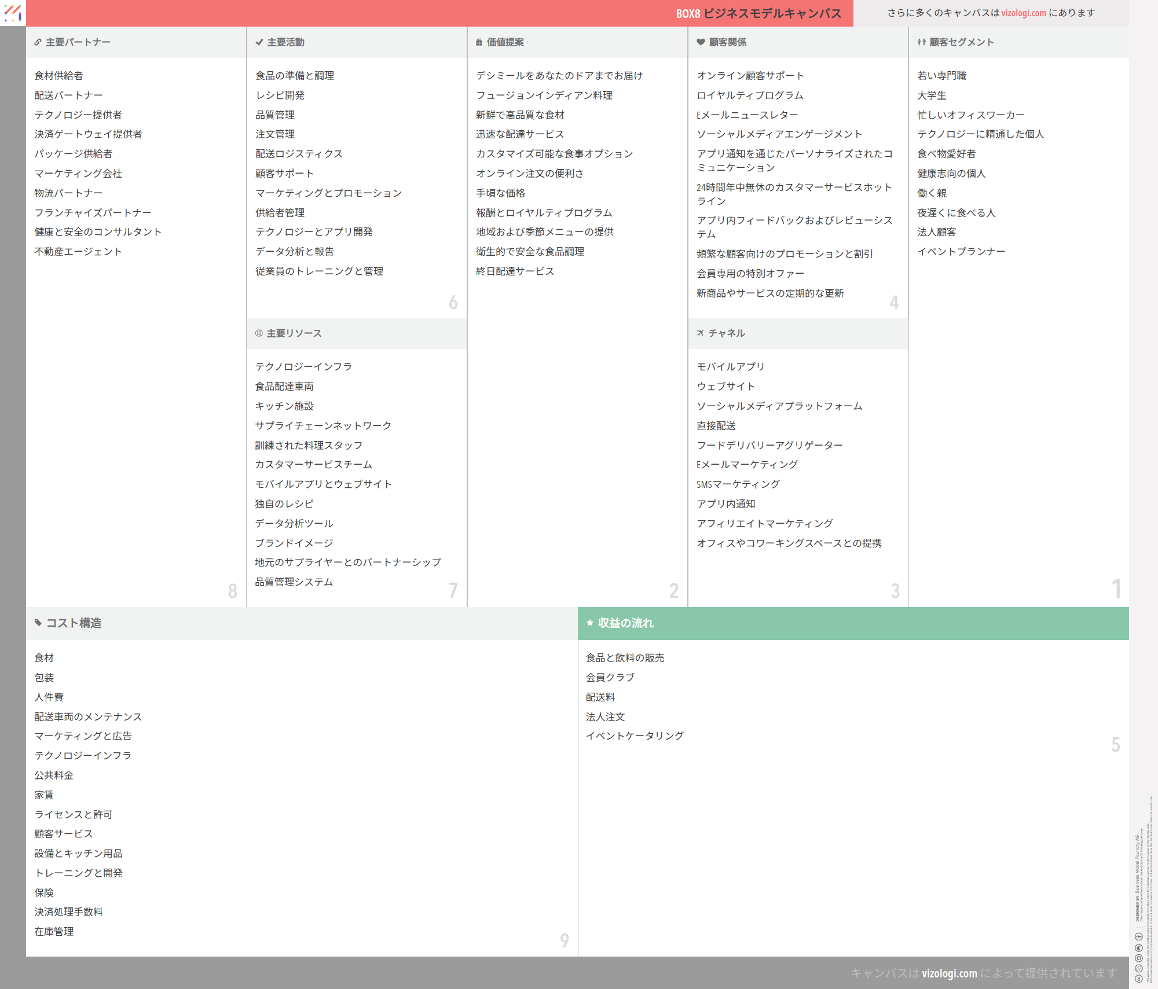Click the 決済処理手数料 cost item

(68, 912)
